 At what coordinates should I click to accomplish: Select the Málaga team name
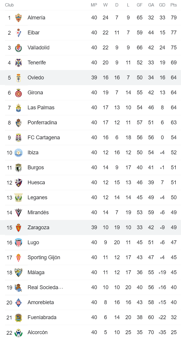(36, 272)
